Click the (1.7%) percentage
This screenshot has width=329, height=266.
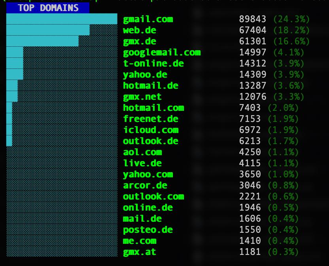(x=283, y=141)
